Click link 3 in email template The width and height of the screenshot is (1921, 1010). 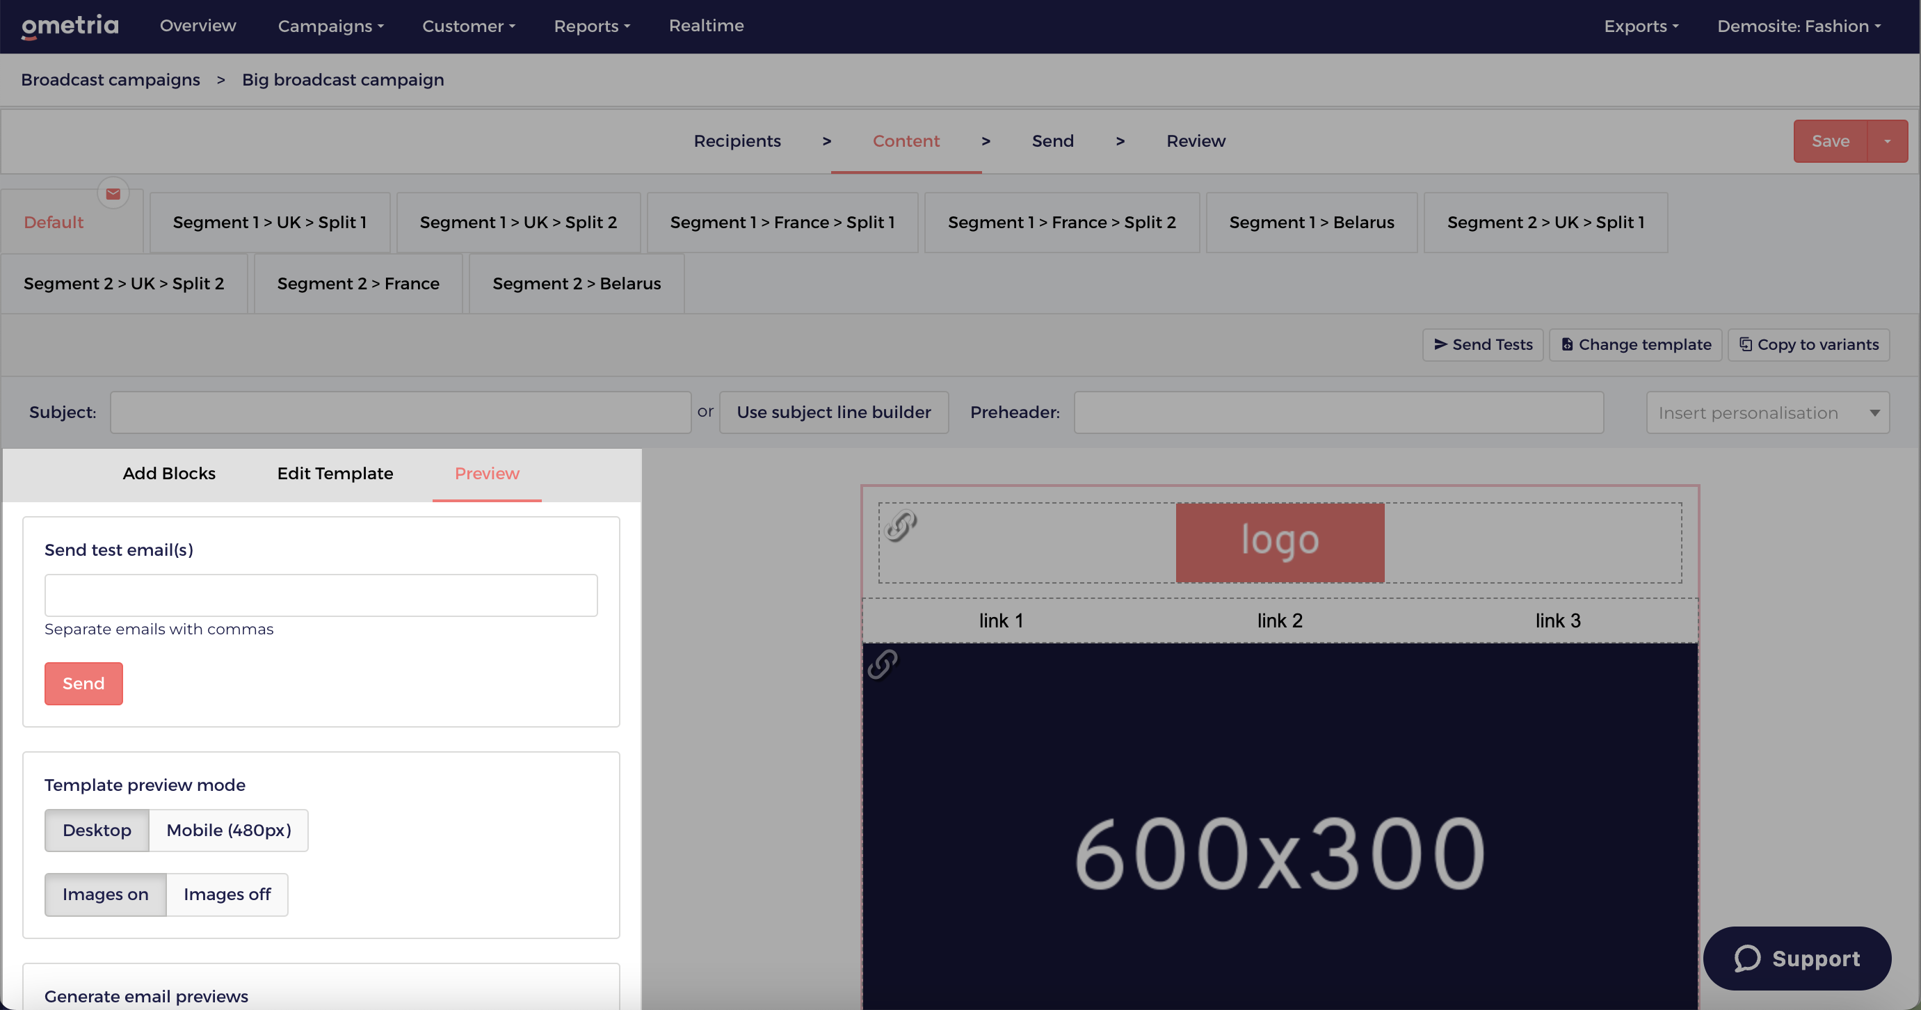[1558, 620]
